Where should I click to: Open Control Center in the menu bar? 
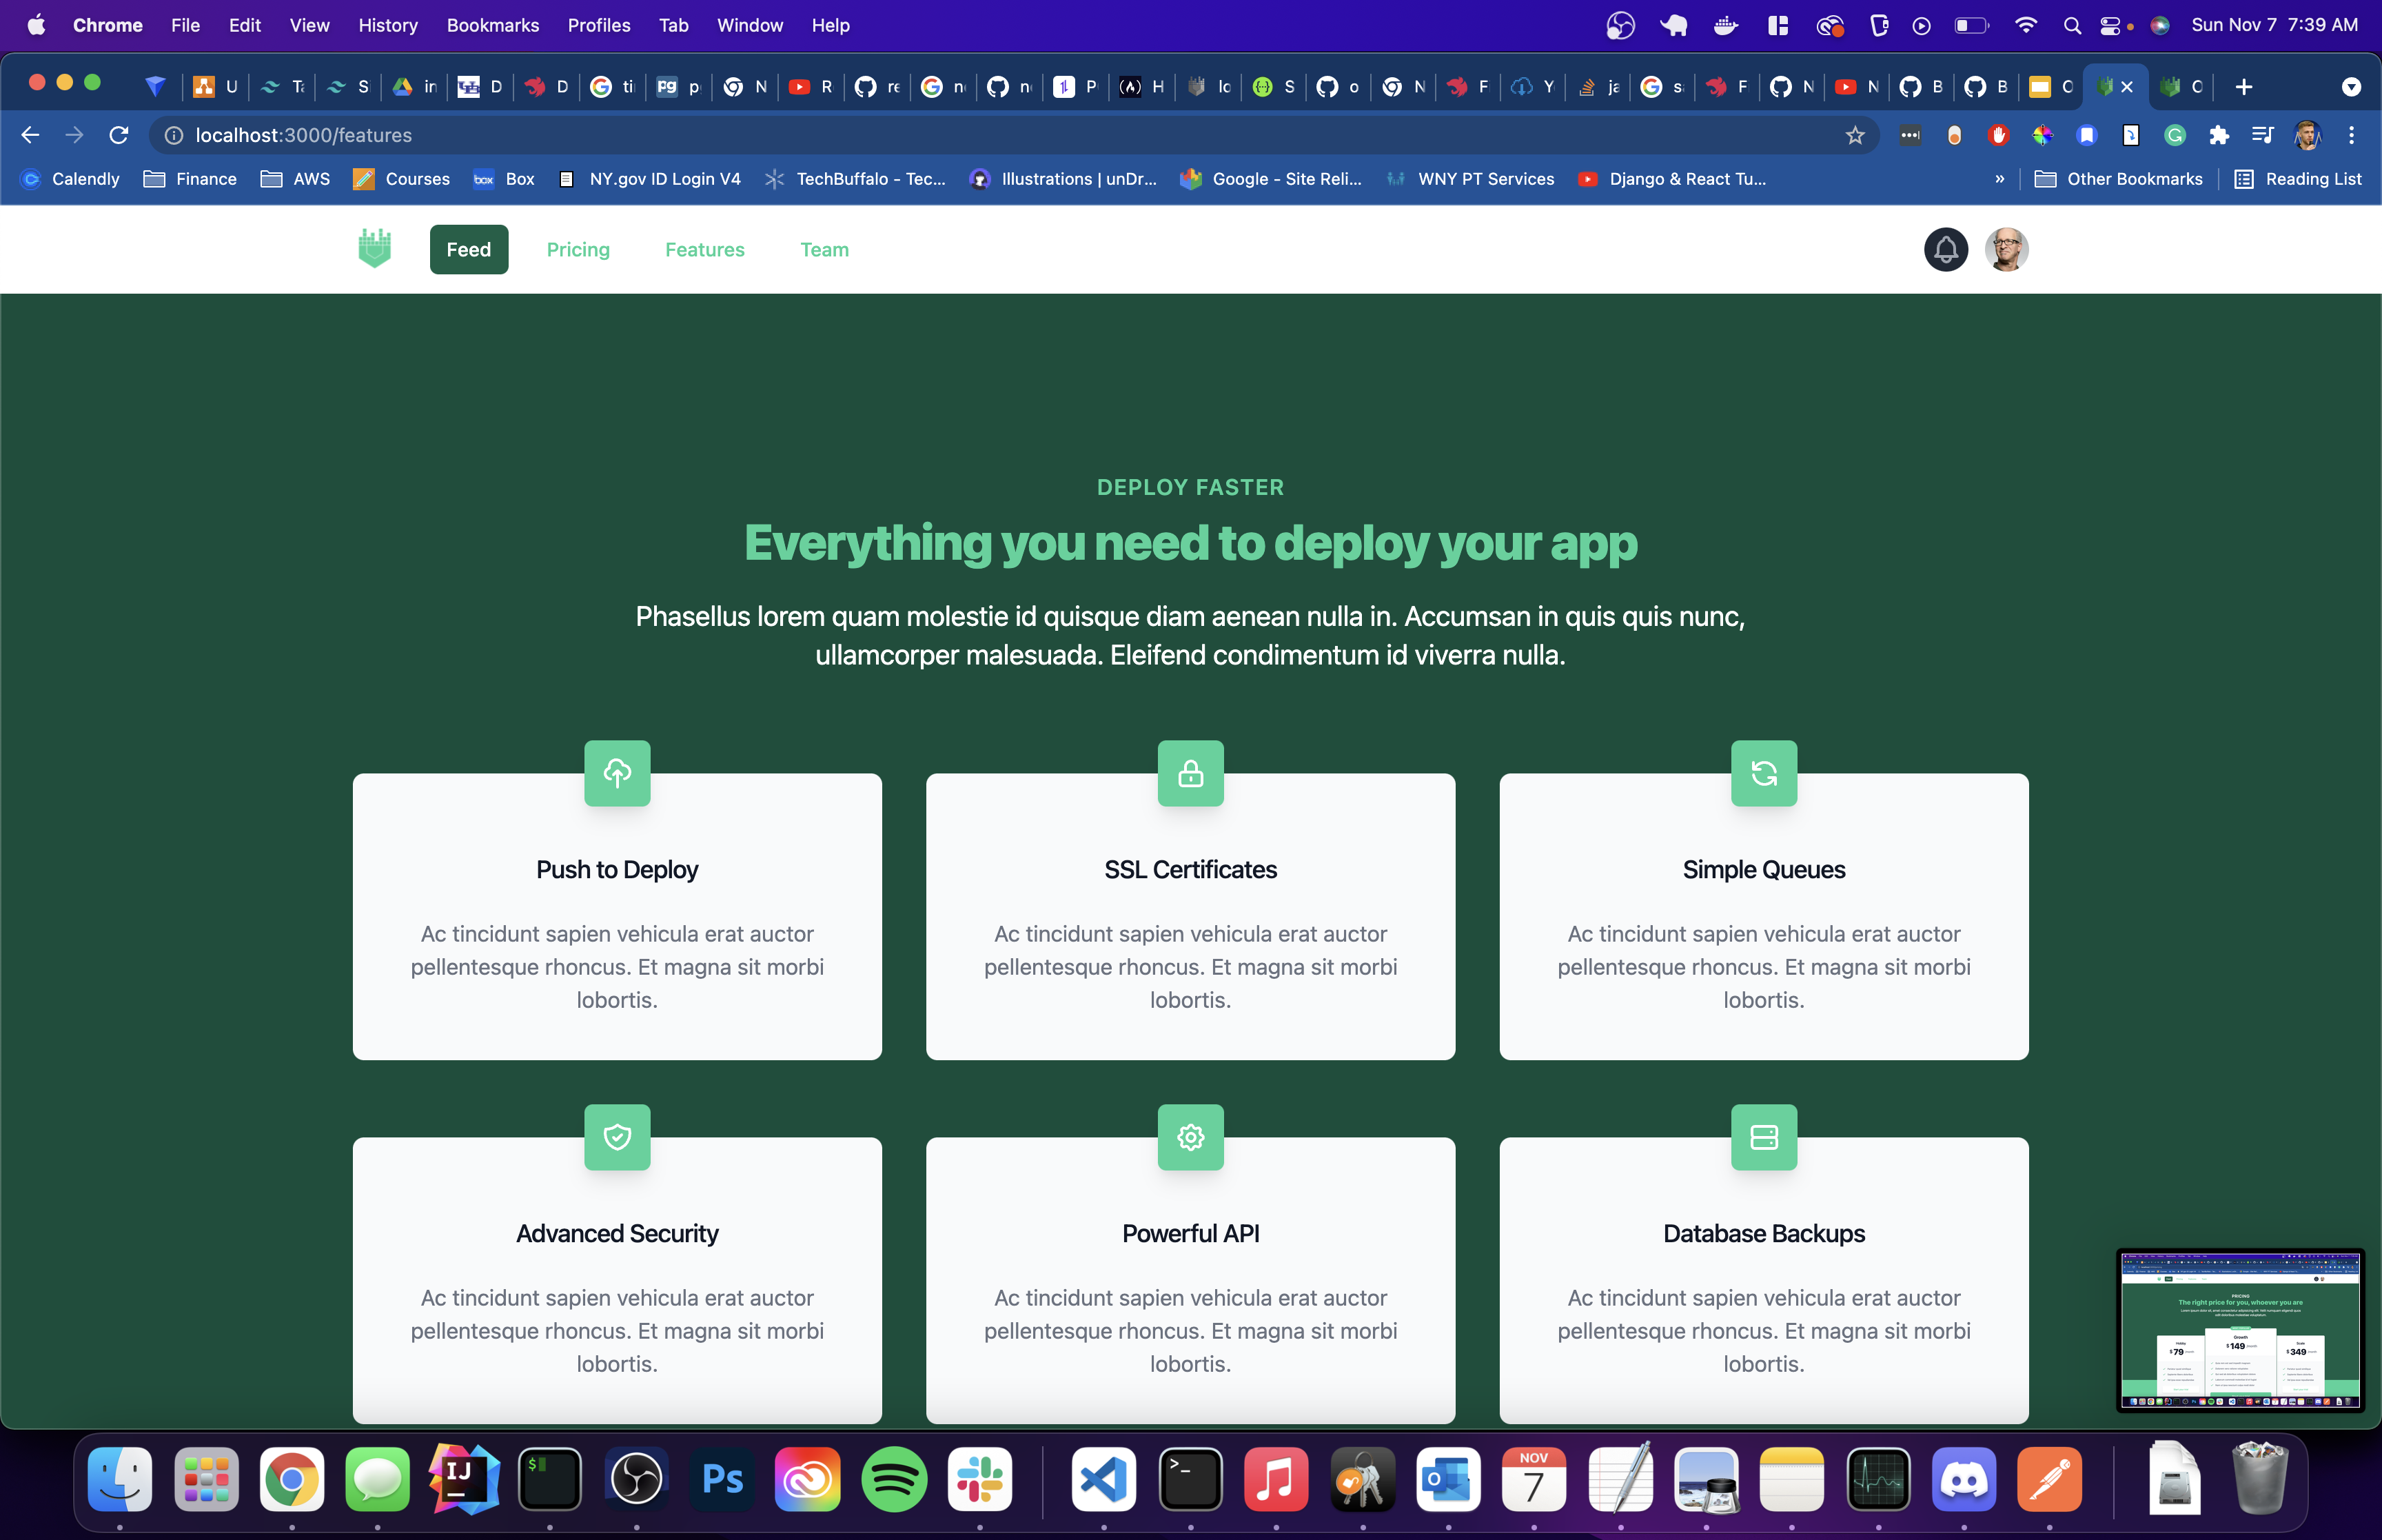(x=2109, y=26)
